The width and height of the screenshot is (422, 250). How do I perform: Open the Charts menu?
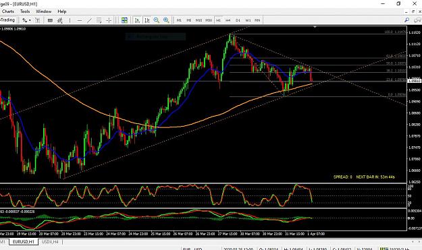coord(8,11)
